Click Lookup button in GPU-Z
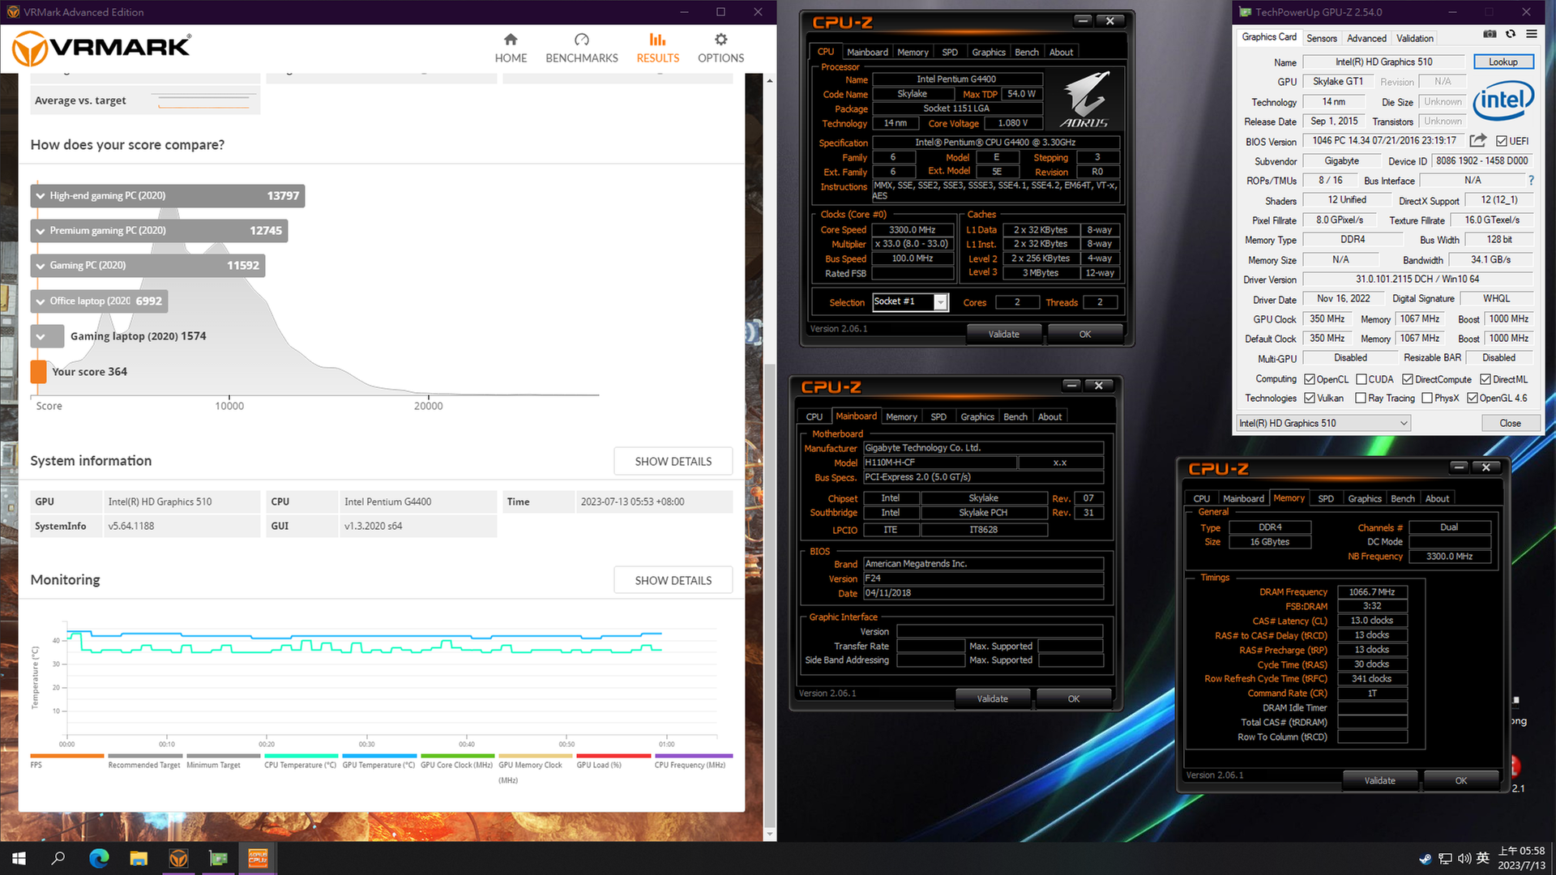The image size is (1556, 875). (1503, 62)
